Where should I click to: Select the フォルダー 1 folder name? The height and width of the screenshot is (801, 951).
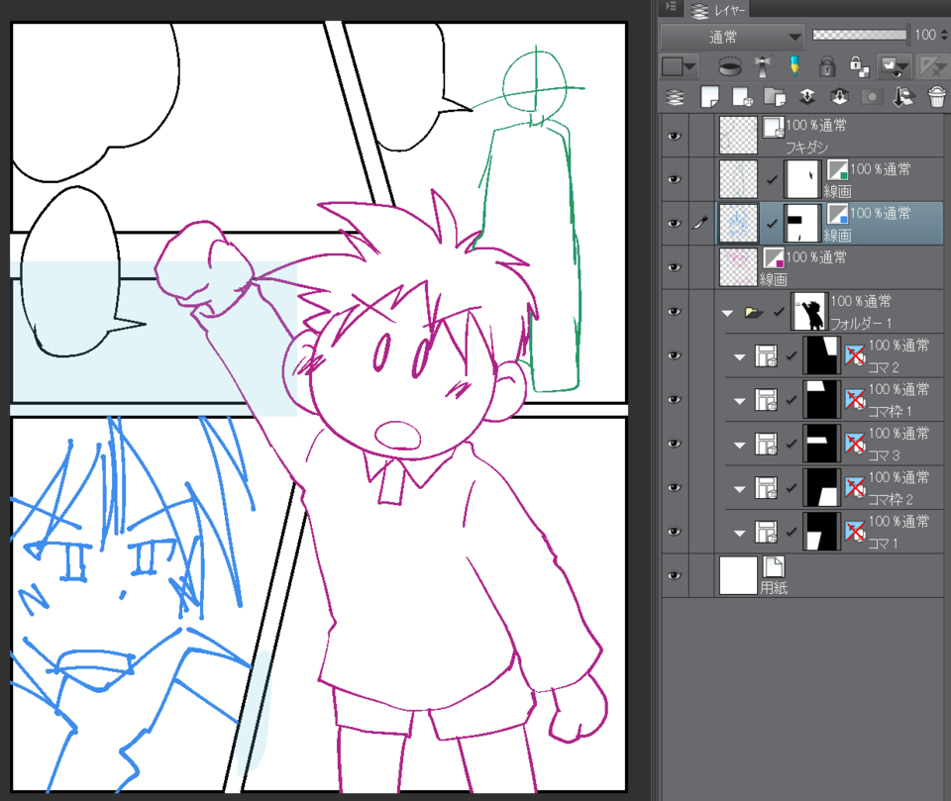[861, 323]
